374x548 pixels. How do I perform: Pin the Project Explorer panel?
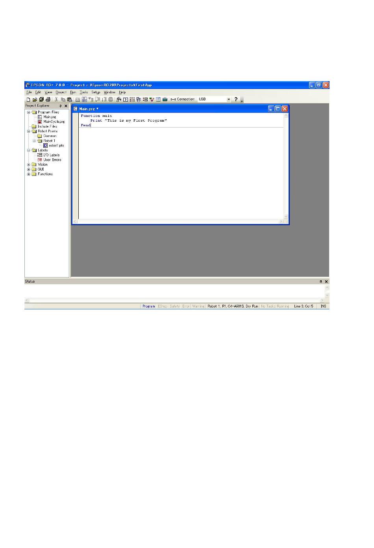pyautogui.click(x=61, y=106)
